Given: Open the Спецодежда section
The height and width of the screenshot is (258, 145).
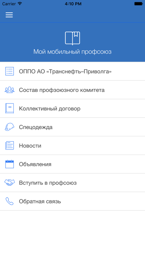Looking at the screenshot, I should point(72,127).
